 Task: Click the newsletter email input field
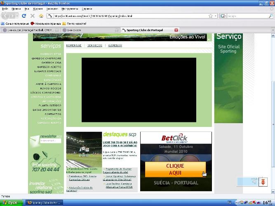[50, 141]
